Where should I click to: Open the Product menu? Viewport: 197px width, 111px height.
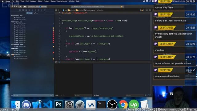46,1
